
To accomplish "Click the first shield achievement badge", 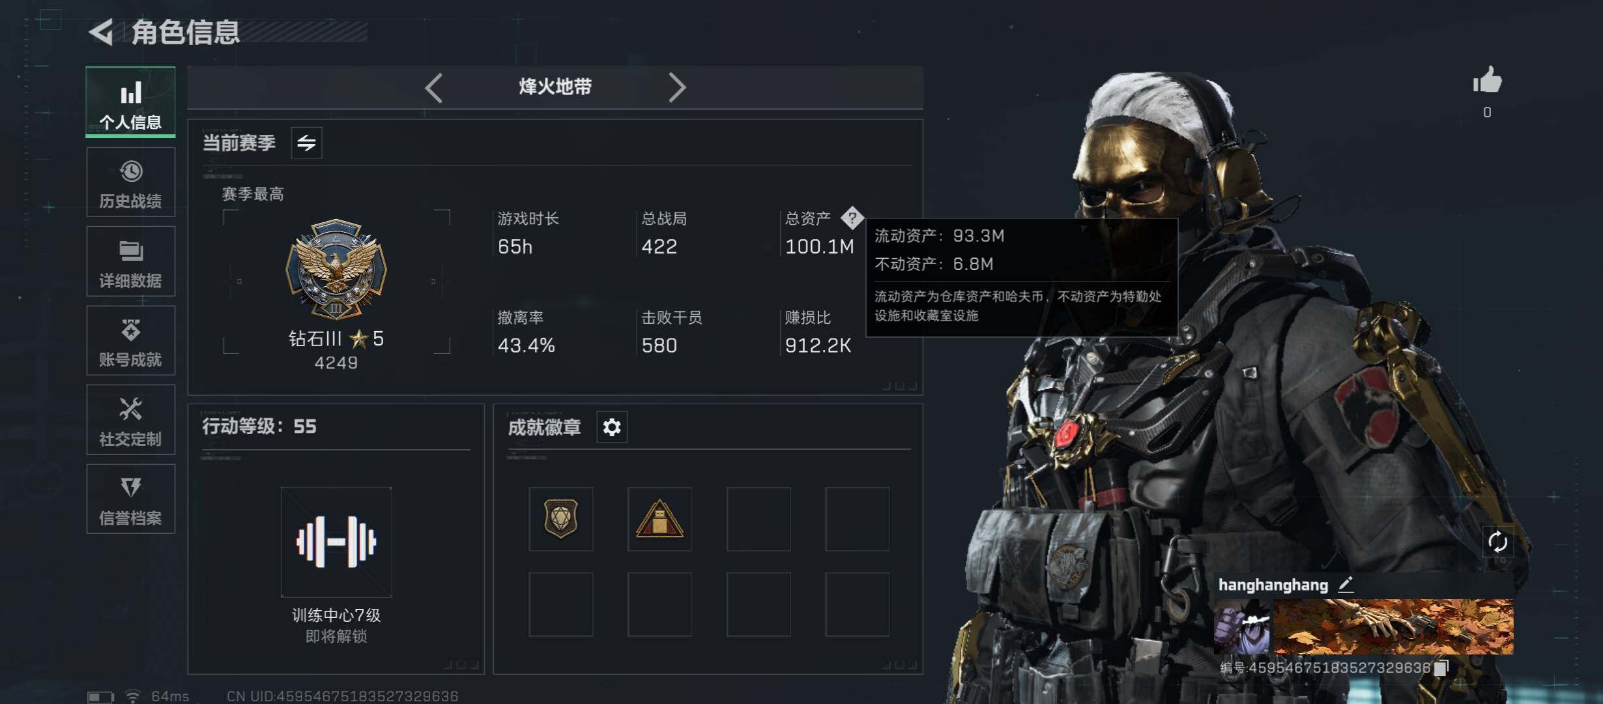I will 561,519.
